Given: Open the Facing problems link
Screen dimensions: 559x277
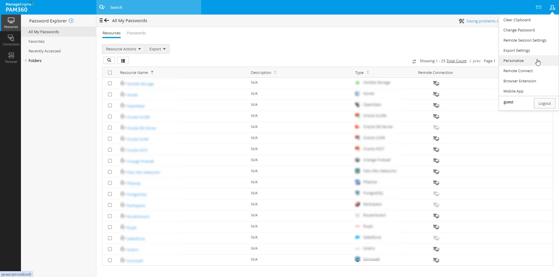Looking at the screenshot, I should pyautogui.click(x=482, y=21).
